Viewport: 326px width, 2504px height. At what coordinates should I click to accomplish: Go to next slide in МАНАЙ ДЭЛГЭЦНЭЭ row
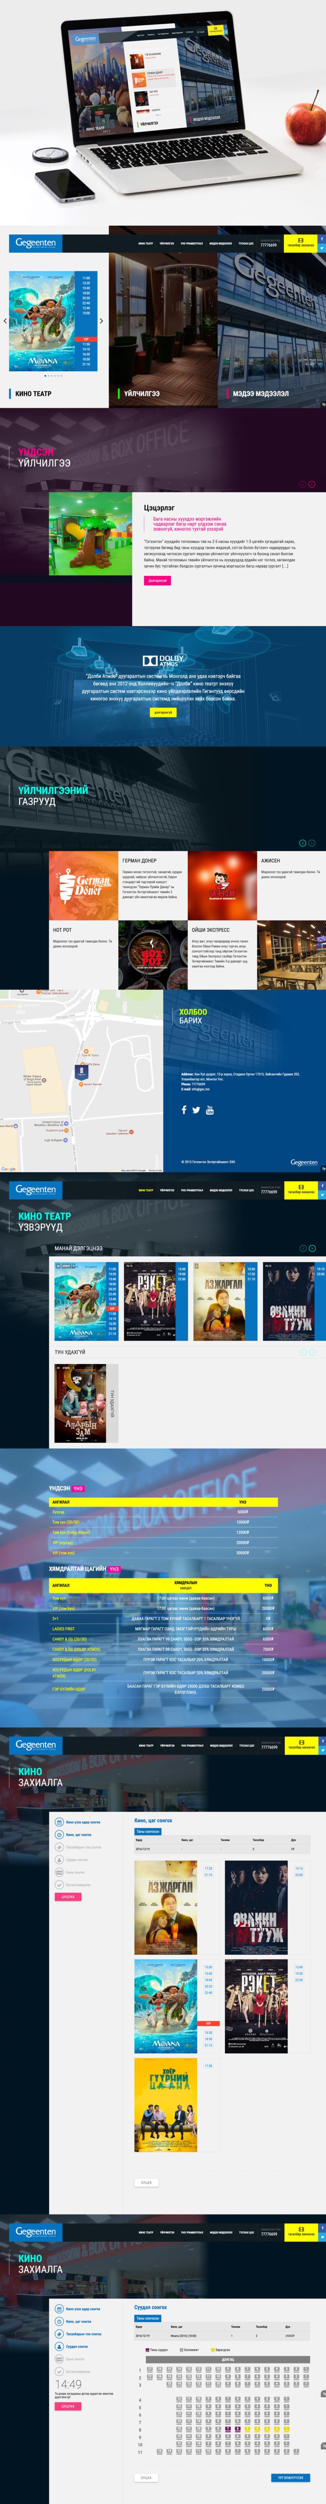click(x=311, y=1248)
